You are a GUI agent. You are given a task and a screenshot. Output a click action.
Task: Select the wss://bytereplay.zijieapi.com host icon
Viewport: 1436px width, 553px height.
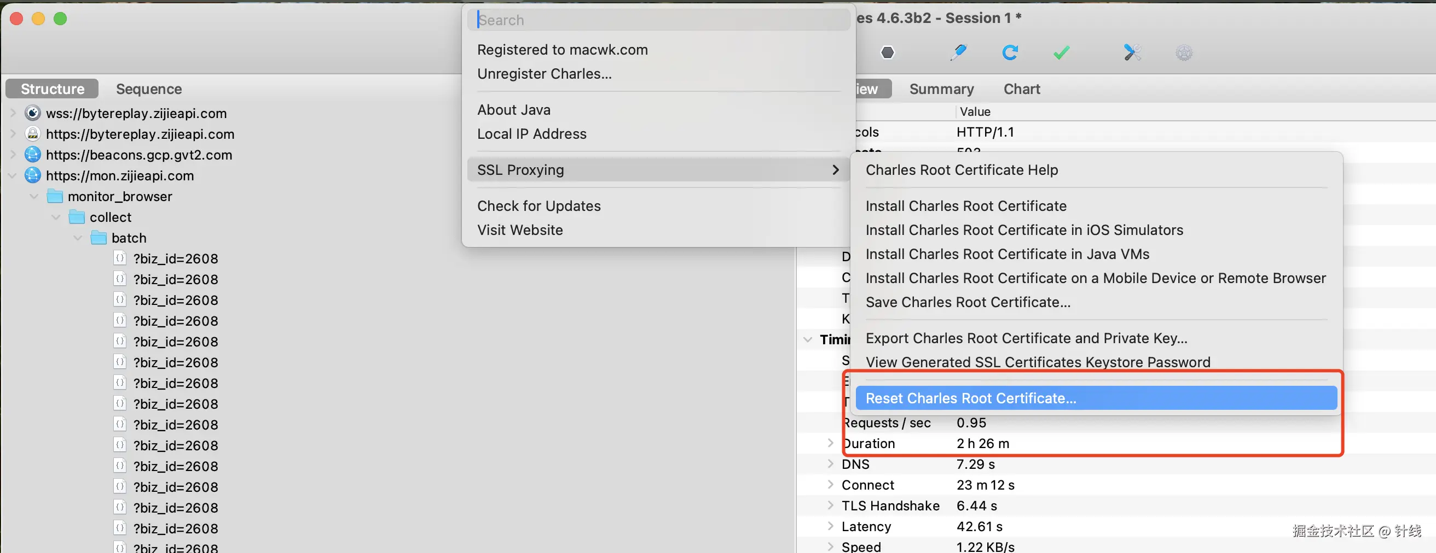pos(33,113)
